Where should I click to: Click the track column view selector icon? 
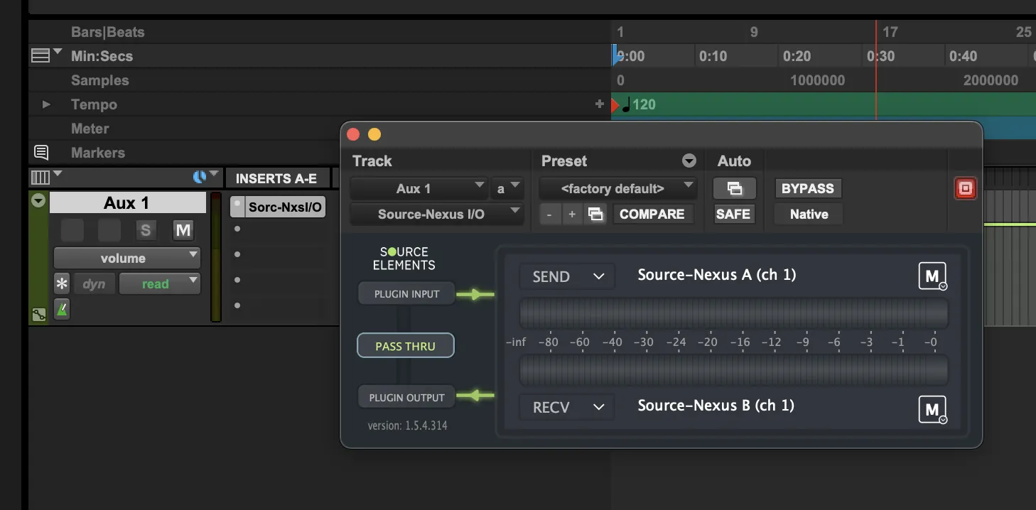click(x=41, y=177)
